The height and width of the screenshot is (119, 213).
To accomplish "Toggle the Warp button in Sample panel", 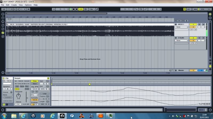I will 34,81.
